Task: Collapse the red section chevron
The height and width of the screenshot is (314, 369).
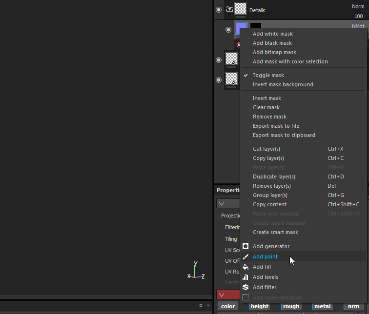Action: pyautogui.click(x=222, y=294)
